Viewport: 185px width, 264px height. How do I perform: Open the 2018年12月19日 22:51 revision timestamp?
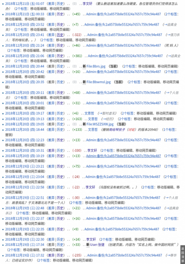[x=25, y=197]
